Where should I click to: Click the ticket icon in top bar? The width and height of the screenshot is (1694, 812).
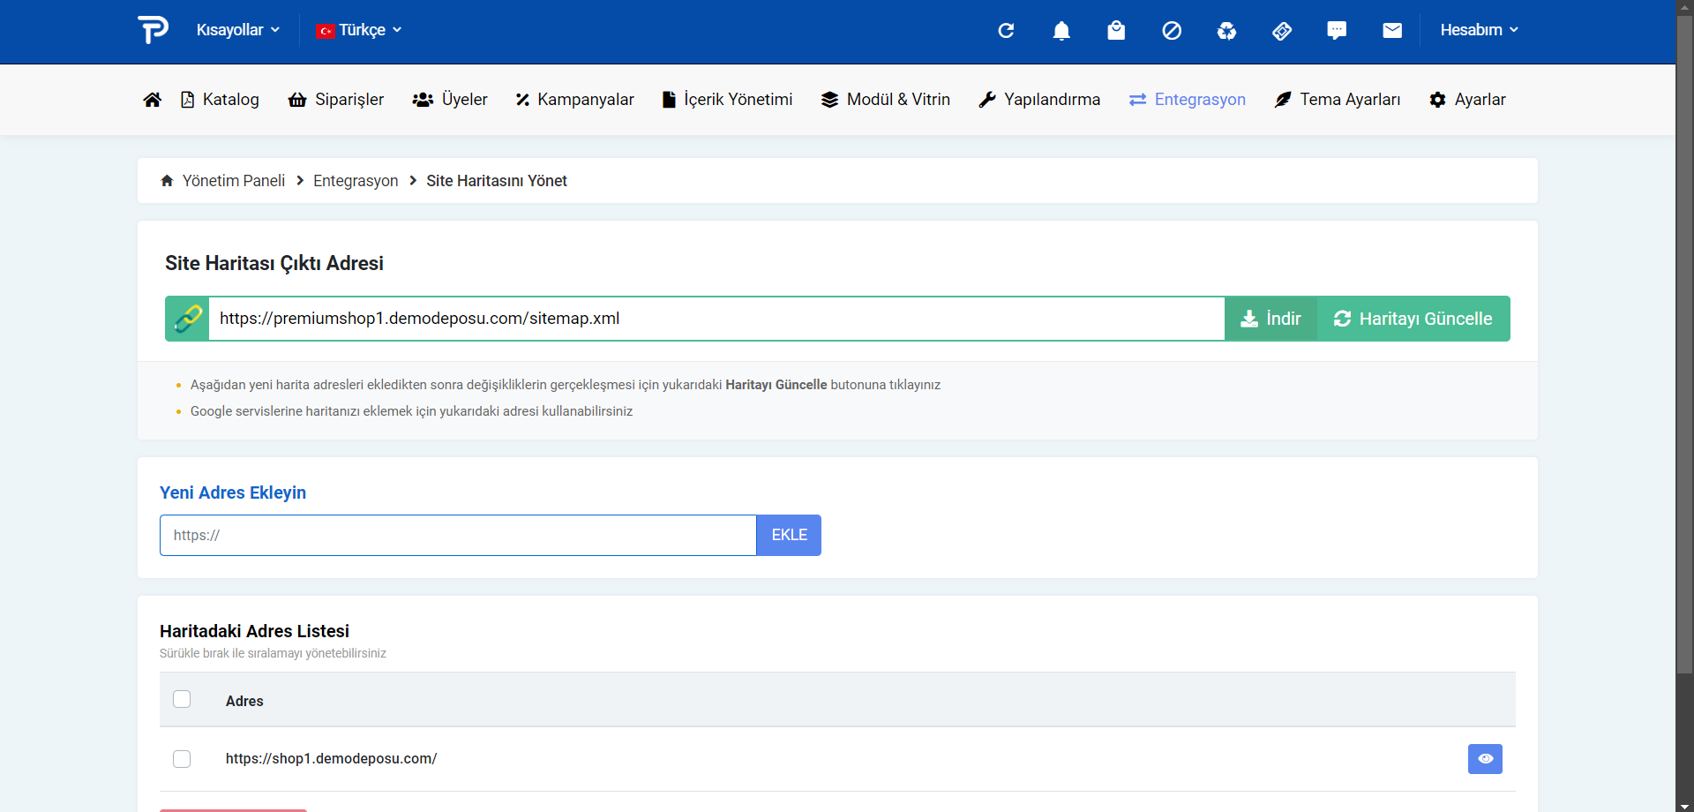tap(1282, 31)
